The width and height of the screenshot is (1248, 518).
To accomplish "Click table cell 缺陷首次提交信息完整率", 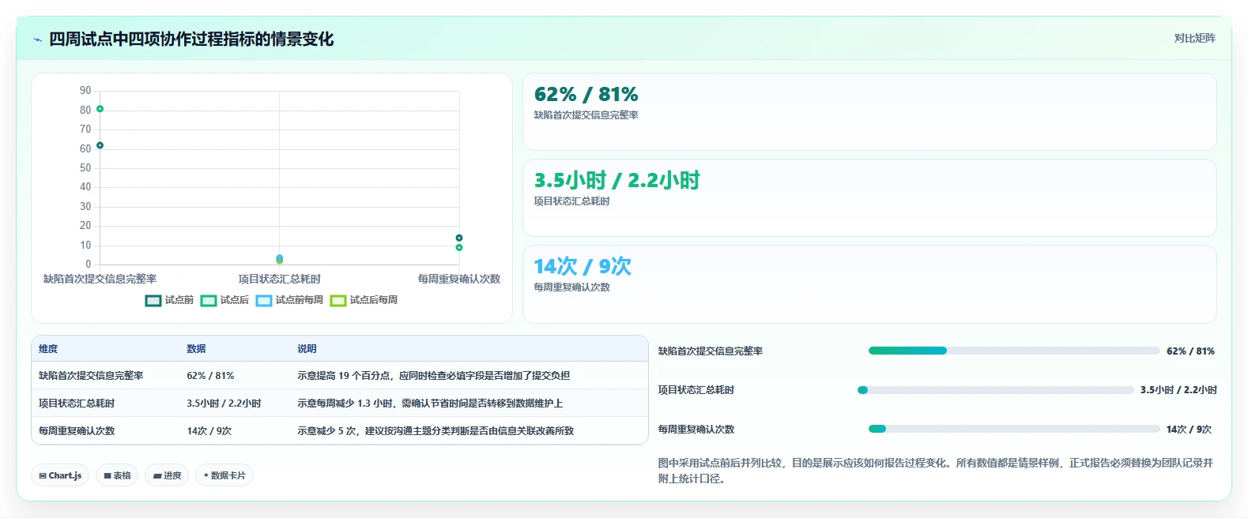I will [91, 376].
